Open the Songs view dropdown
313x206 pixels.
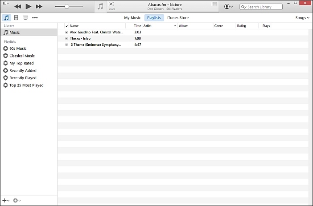pyautogui.click(x=302, y=18)
